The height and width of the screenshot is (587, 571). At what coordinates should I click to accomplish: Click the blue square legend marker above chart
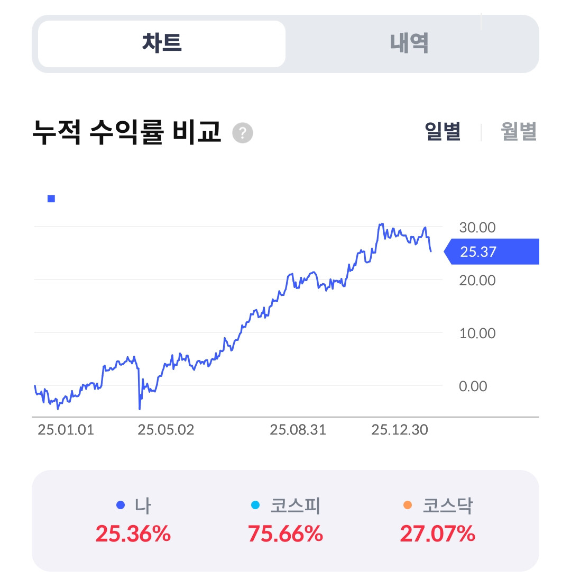51,198
